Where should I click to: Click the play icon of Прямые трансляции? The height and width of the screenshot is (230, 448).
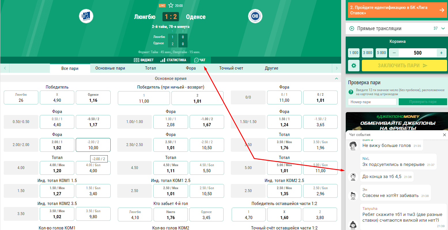tap(352, 28)
